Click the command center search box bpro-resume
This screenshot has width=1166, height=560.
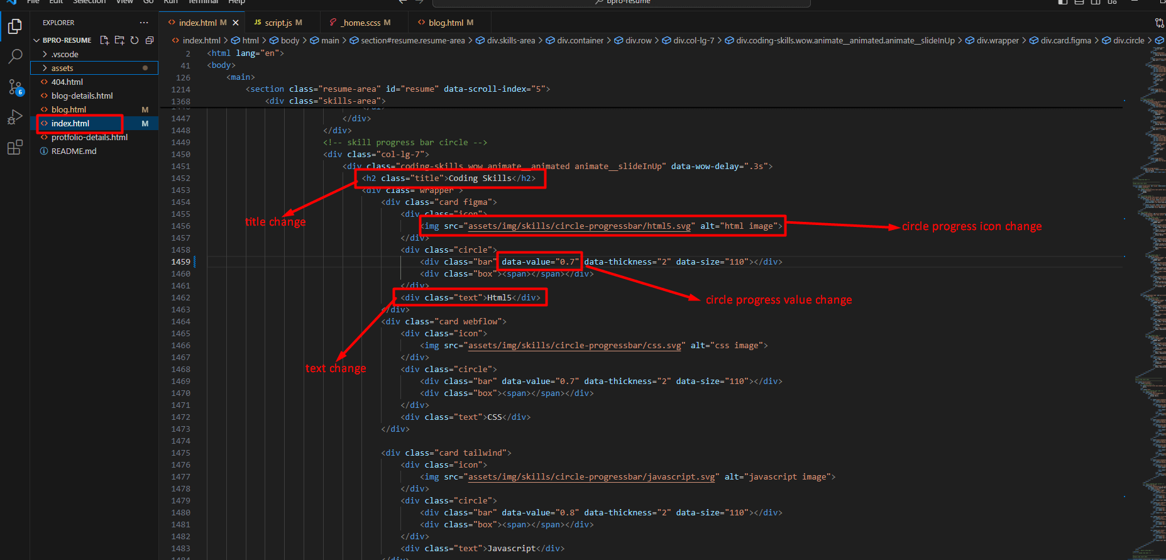coord(622,2)
